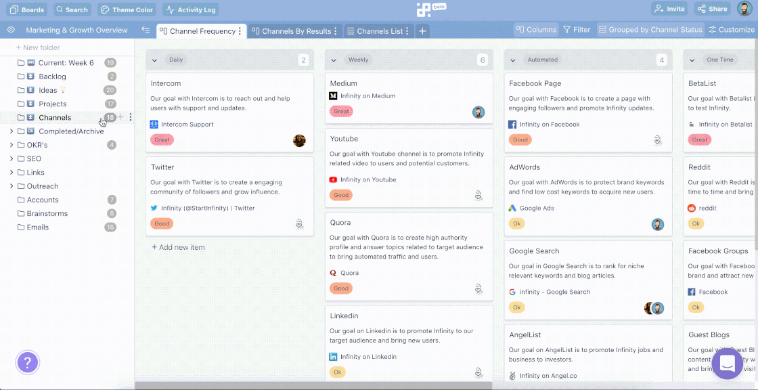This screenshot has height=390, width=758.
Task: Click assignee avatar on Intercom card
Action: (299, 140)
